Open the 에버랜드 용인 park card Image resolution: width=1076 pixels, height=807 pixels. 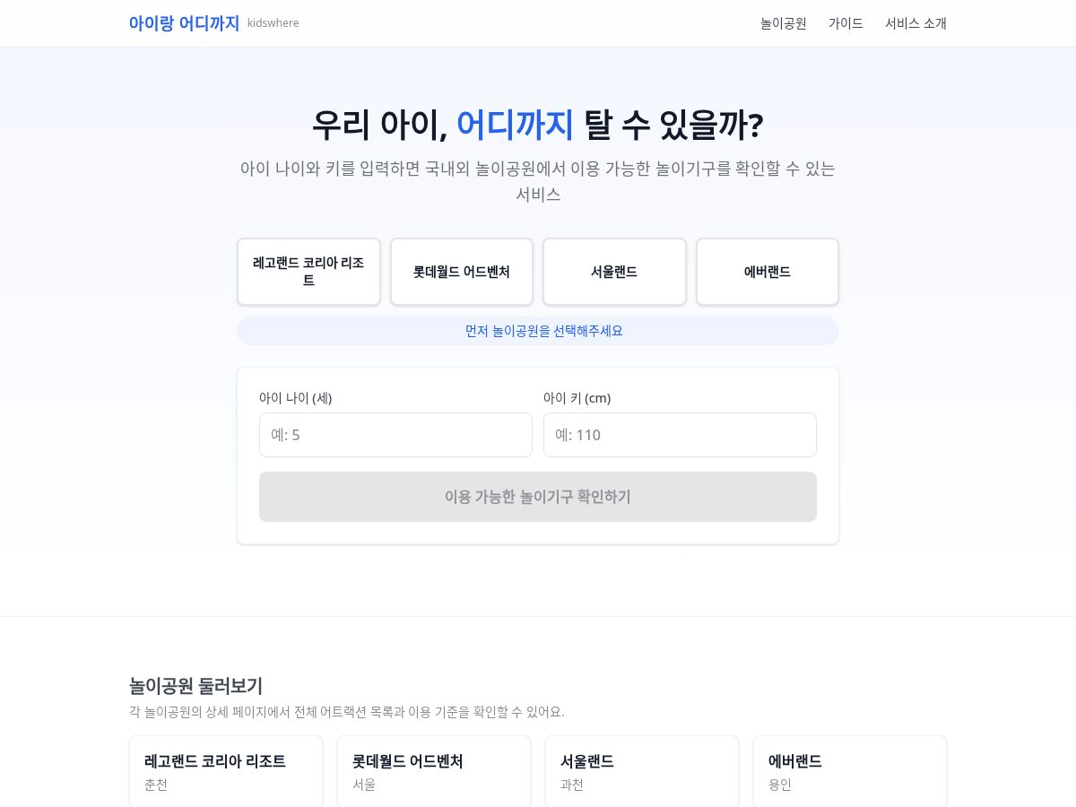(x=850, y=771)
